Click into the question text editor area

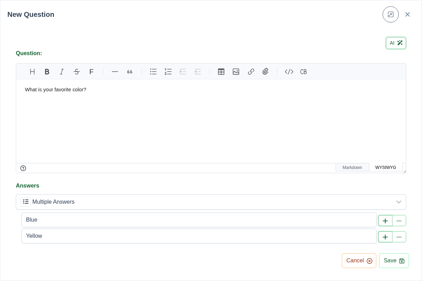[211, 121]
